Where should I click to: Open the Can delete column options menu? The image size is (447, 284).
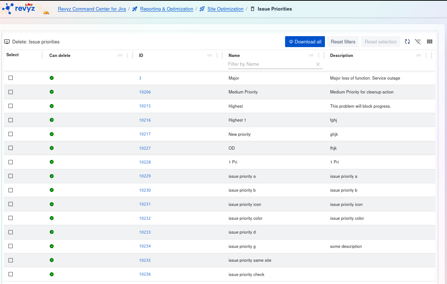click(x=127, y=55)
